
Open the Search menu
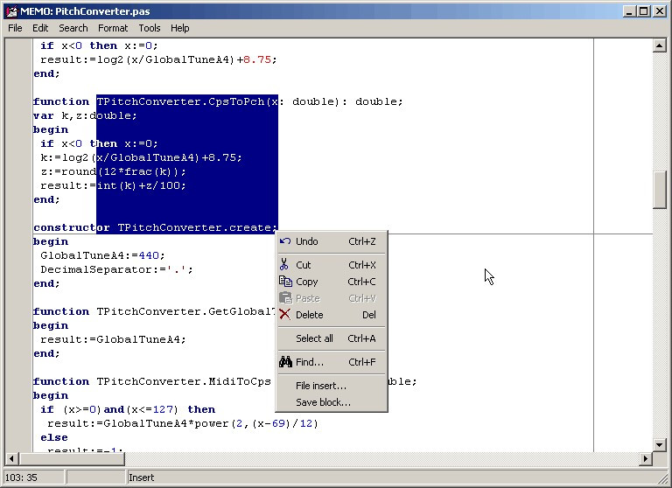(x=73, y=28)
